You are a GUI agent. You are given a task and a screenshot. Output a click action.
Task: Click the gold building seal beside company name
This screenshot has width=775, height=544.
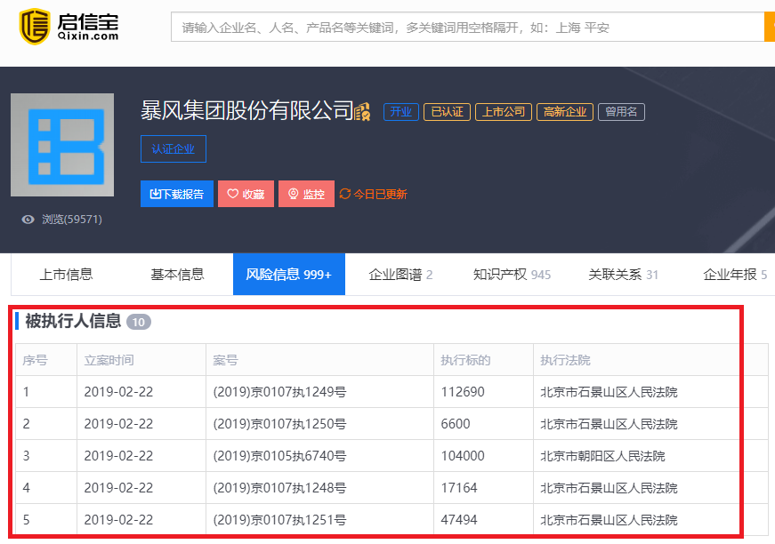click(362, 111)
